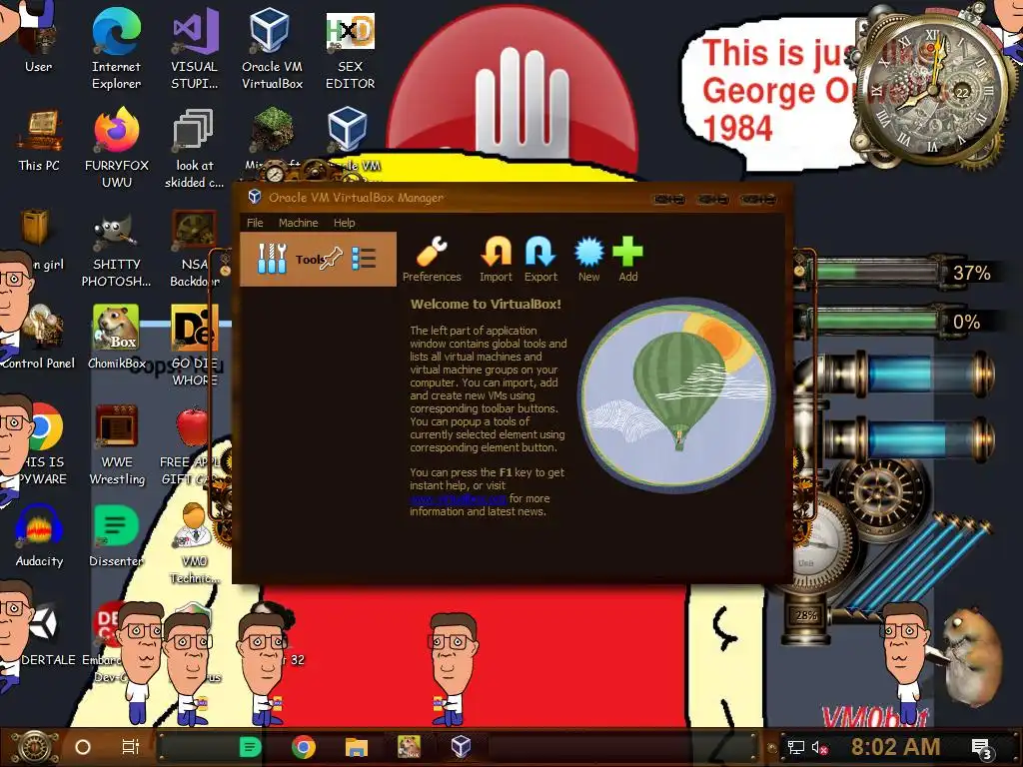This screenshot has height=767, width=1023.
Task: Switch to VirtualBox taskbar button
Action: click(462, 747)
